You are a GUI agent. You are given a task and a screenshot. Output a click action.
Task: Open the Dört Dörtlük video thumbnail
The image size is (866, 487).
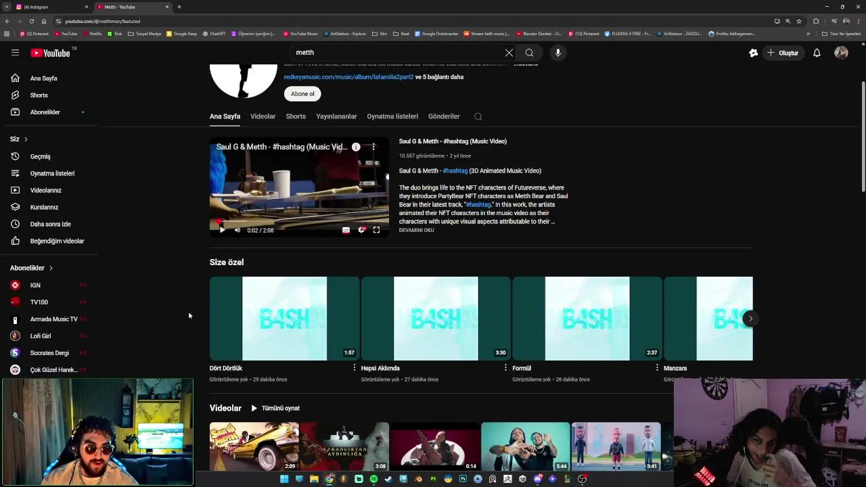point(284,319)
